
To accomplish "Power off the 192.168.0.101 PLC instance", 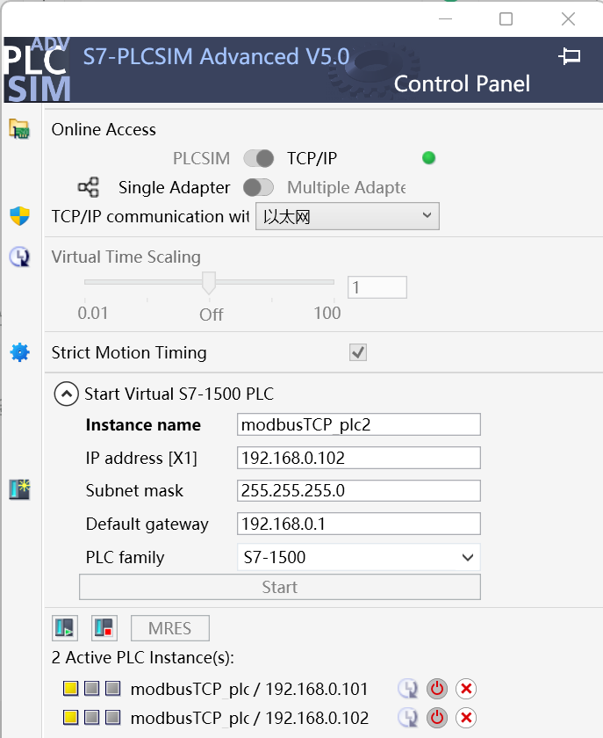I will (x=436, y=690).
